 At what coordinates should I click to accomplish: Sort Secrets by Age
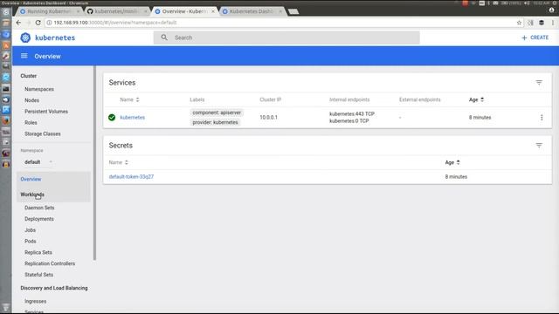pyautogui.click(x=452, y=162)
